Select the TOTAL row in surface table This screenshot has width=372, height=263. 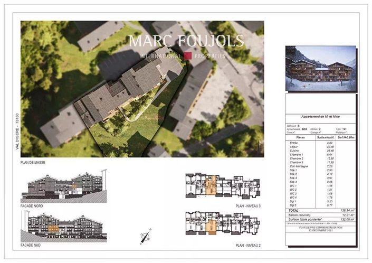click(x=320, y=210)
